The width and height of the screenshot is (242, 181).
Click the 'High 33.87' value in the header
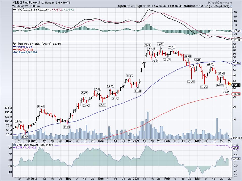click(143, 6)
